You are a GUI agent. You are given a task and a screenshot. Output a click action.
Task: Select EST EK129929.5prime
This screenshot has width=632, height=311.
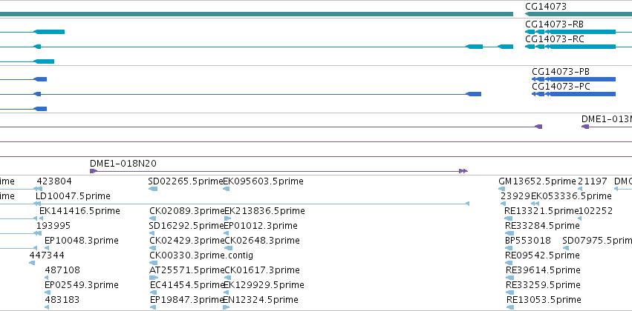click(264, 285)
